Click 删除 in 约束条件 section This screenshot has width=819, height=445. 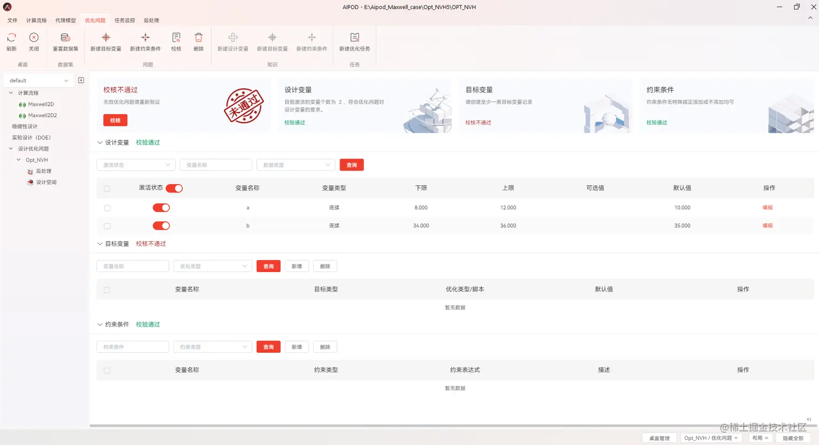325,347
